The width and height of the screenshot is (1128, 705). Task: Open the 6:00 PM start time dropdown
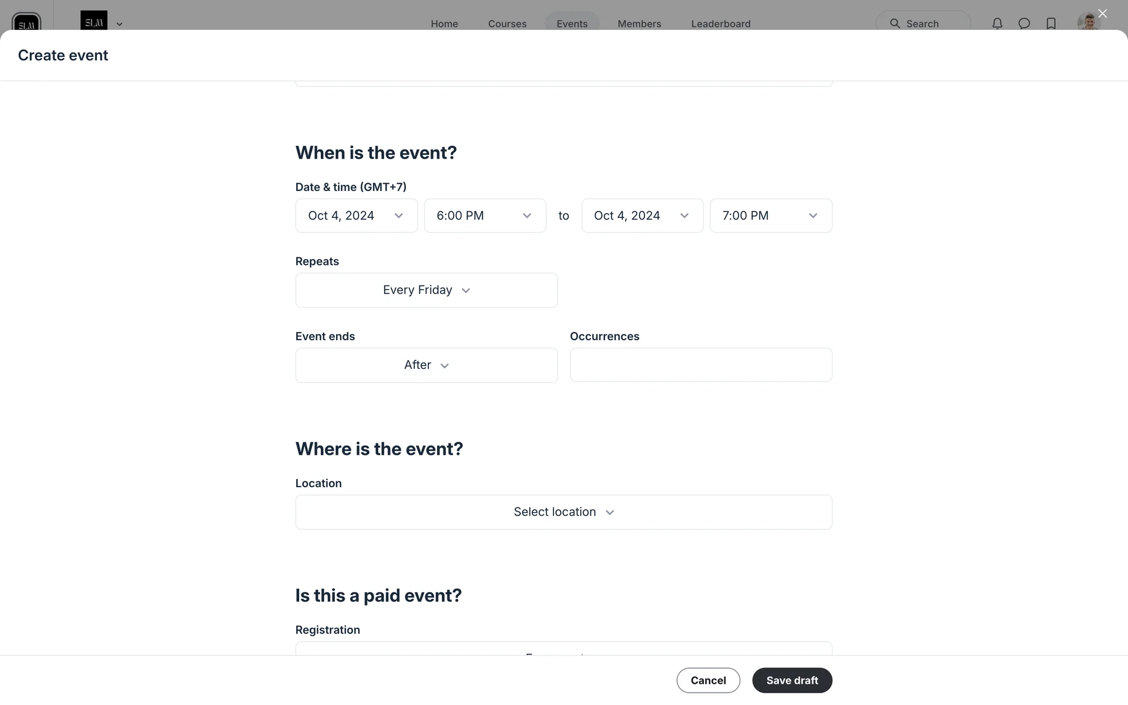(x=485, y=216)
